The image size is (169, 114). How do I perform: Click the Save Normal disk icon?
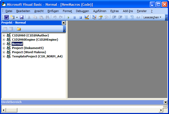22,17
